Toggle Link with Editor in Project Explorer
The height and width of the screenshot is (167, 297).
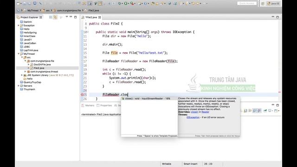click(55, 17)
